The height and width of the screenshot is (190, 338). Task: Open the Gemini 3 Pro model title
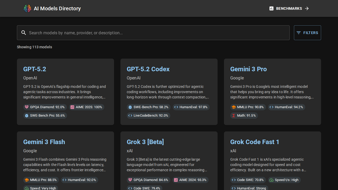coord(248,69)
